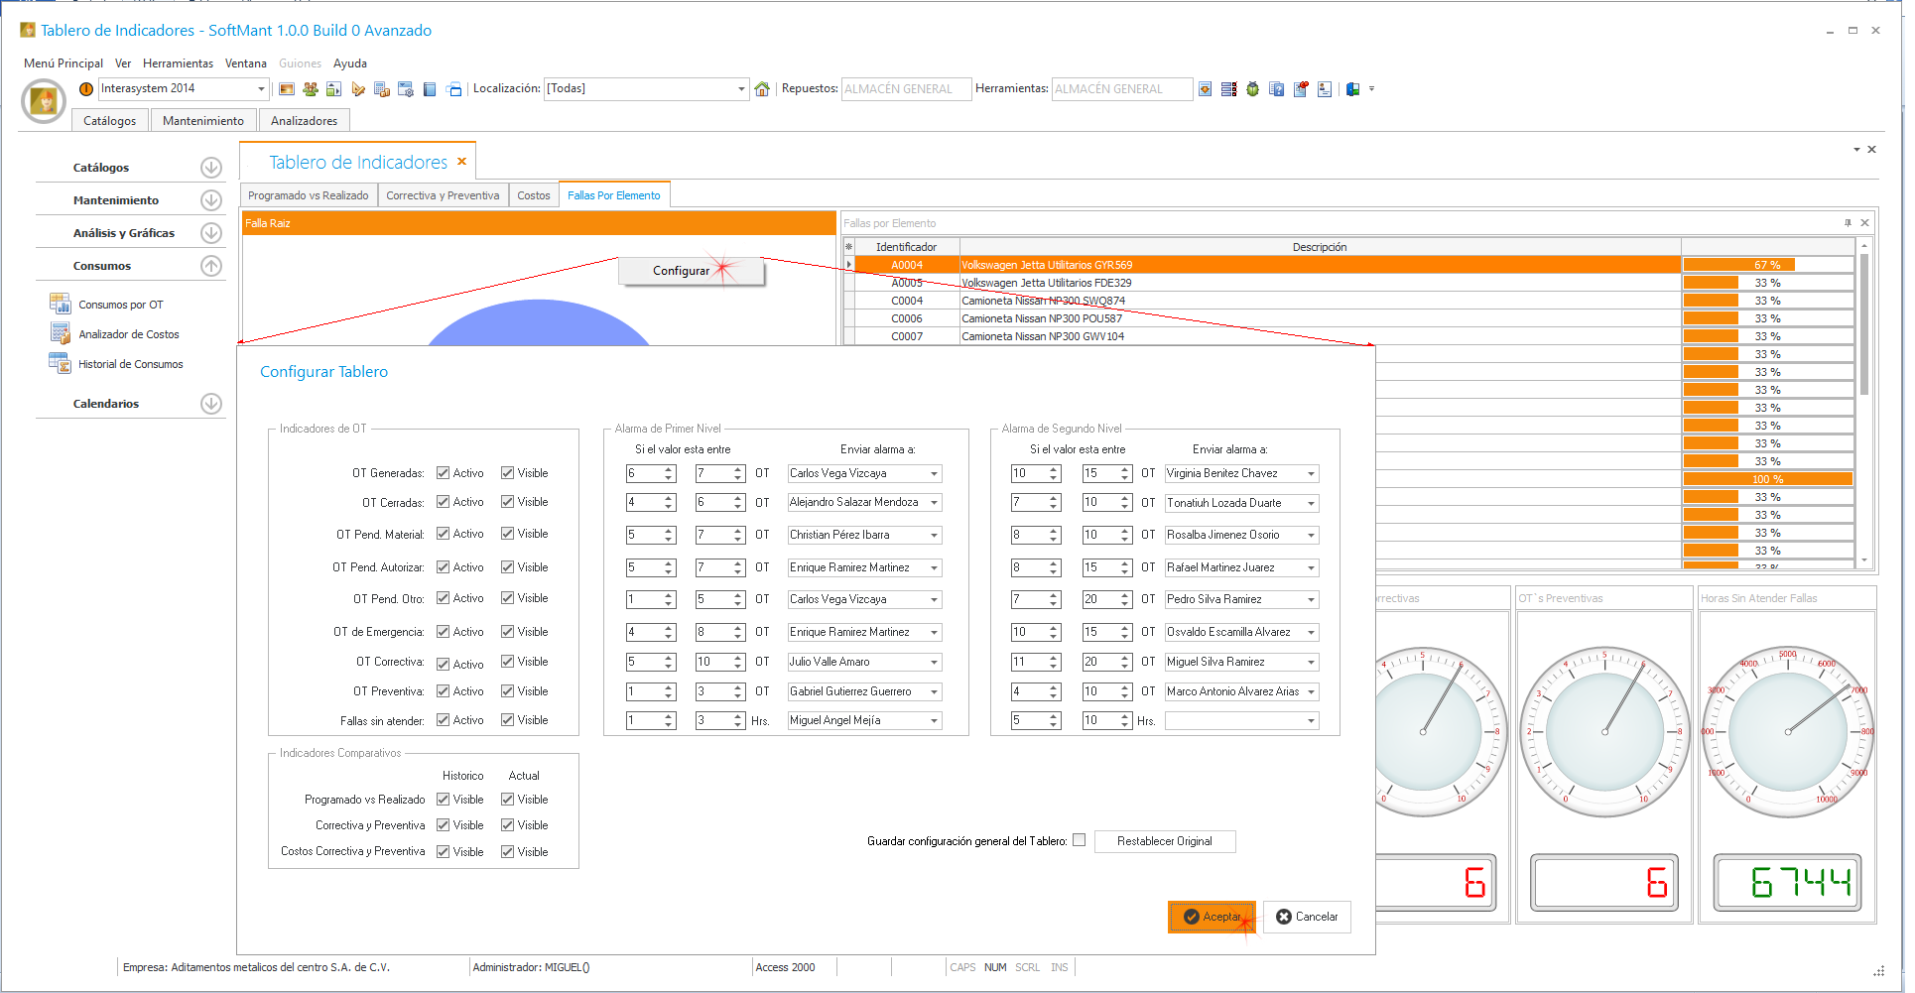This screenshot has width=1915, height=993.
Task: Open Historial de Consumos in sidebar
Action: tap(130, 364)
